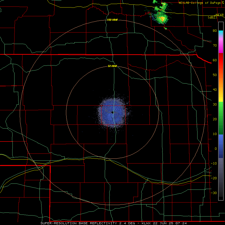Click the NEXR label near the color scale
225x225 pixels.
[x=220, y=15]
